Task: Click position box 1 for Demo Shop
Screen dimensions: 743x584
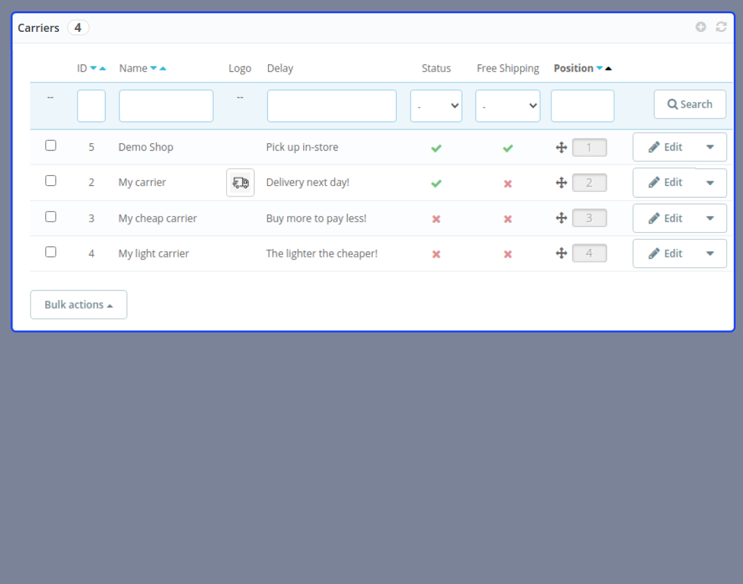Action: 590,147
